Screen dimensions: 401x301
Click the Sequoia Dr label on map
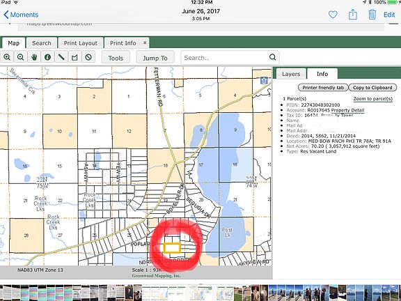[x=198, y=208]
